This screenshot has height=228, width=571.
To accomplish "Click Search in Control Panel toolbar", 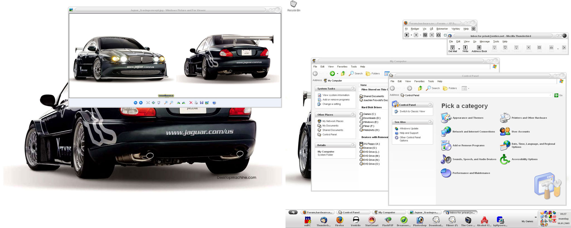I will coord(433,88).
